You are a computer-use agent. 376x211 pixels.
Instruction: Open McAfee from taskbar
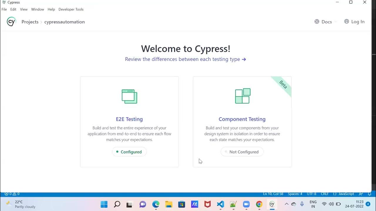(x=207, y=204)
